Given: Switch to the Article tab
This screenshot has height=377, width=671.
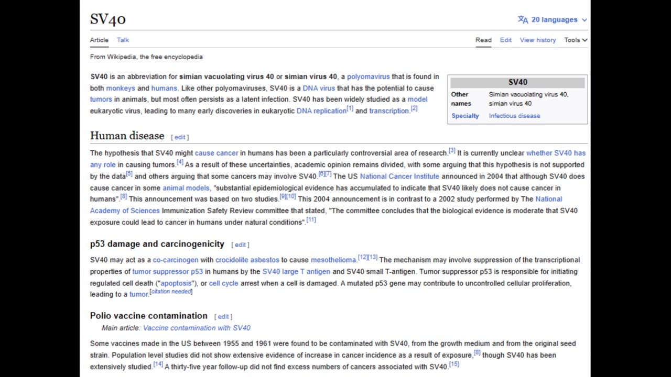Looking at the screenshot, I should [x=99, y=40].
